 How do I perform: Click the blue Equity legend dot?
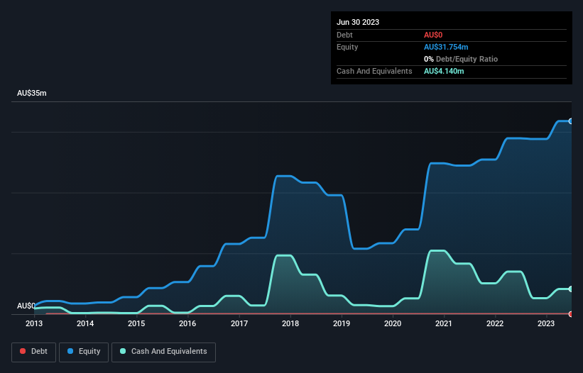point(70,351)
